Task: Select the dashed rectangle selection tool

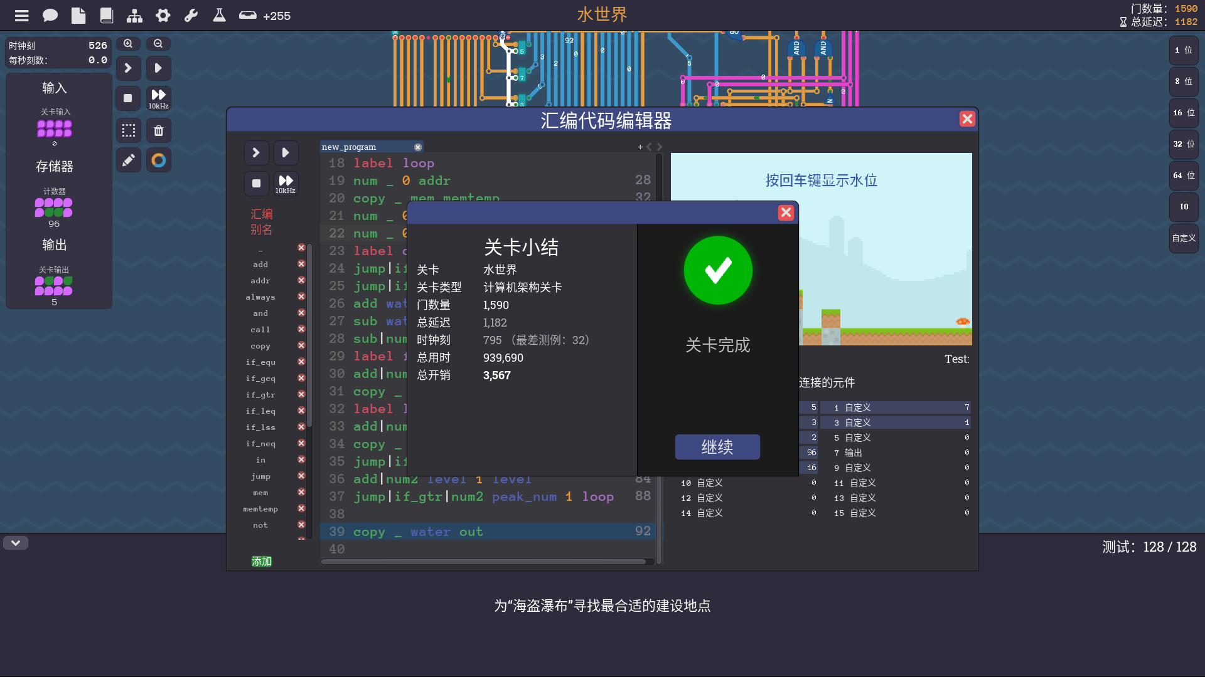Action: (x=129, y=130)
